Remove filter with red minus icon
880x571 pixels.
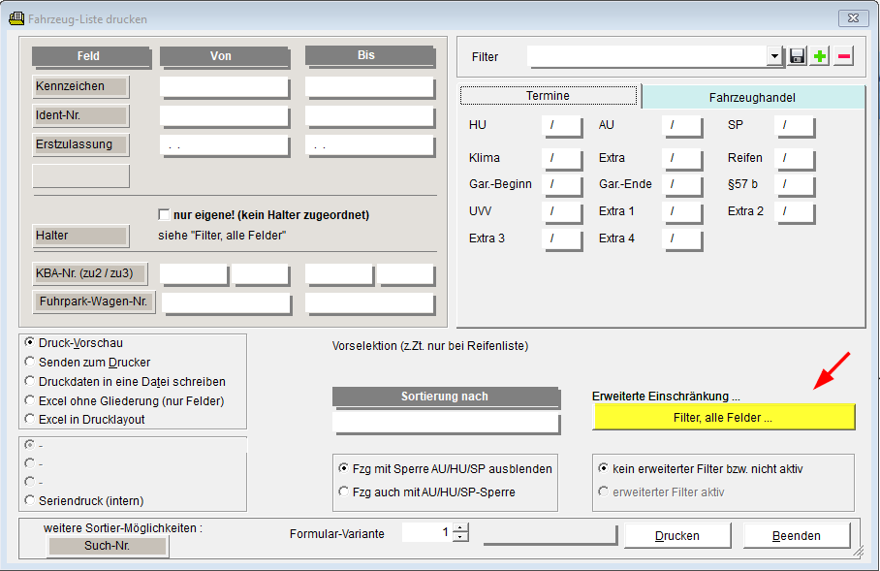point(843,56)
